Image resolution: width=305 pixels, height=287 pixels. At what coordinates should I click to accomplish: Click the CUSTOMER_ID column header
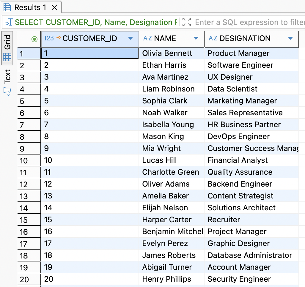(90, 39)
